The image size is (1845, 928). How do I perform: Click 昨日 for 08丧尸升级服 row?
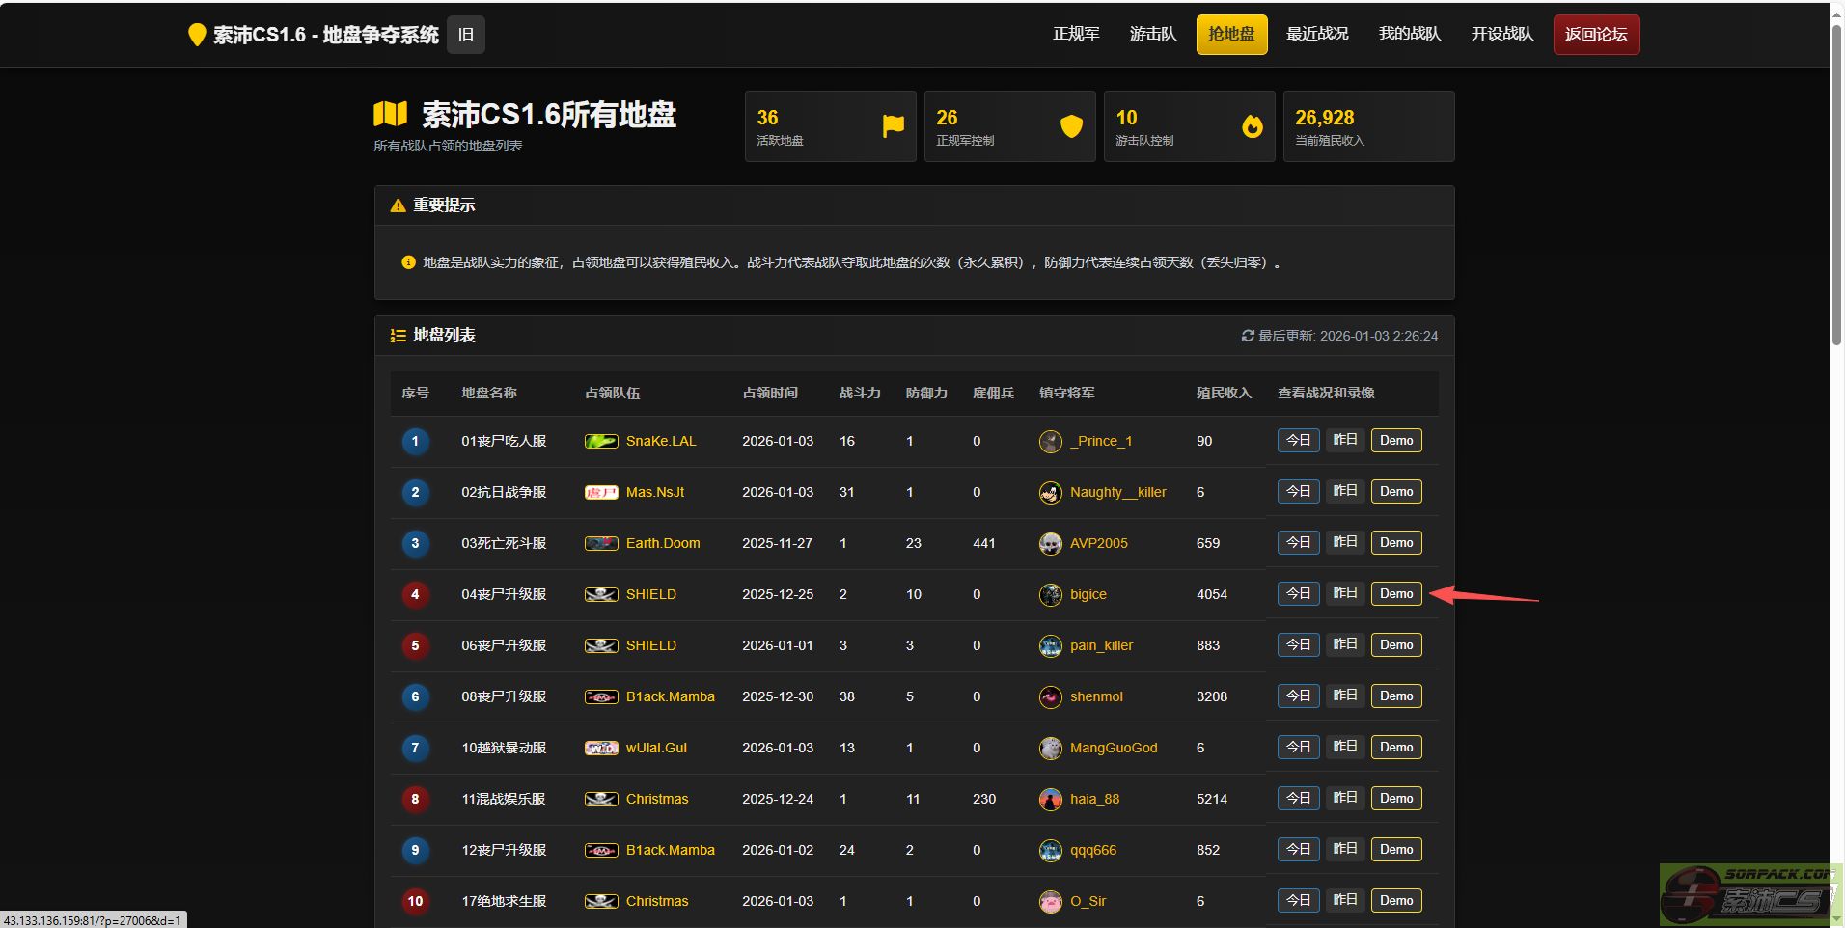1345,696
